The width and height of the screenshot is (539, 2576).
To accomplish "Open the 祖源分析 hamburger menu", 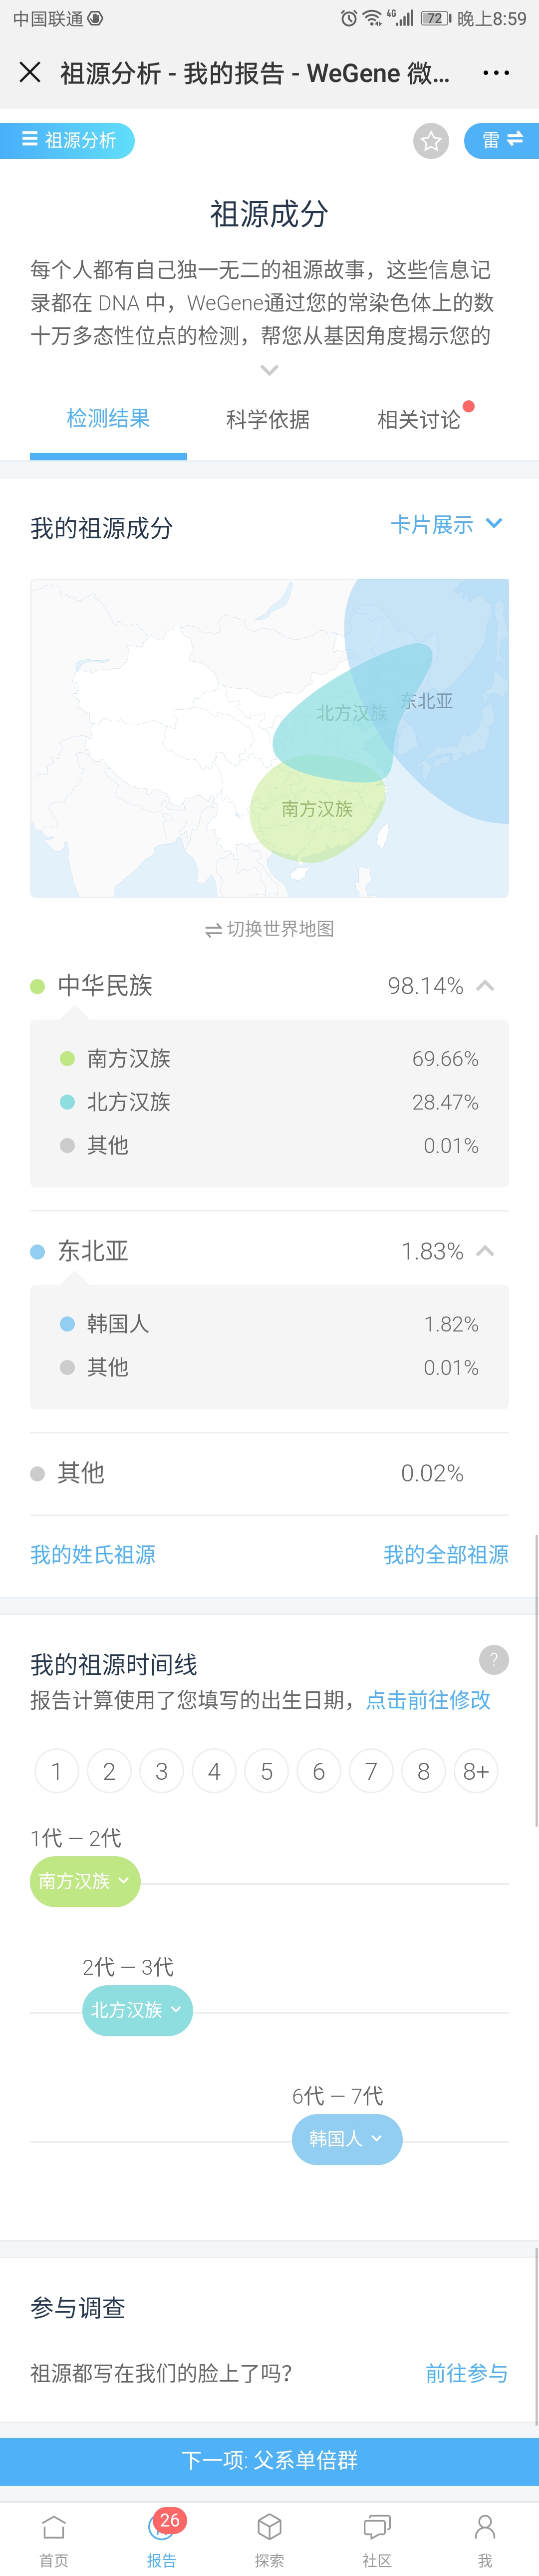I will [67, 140].
